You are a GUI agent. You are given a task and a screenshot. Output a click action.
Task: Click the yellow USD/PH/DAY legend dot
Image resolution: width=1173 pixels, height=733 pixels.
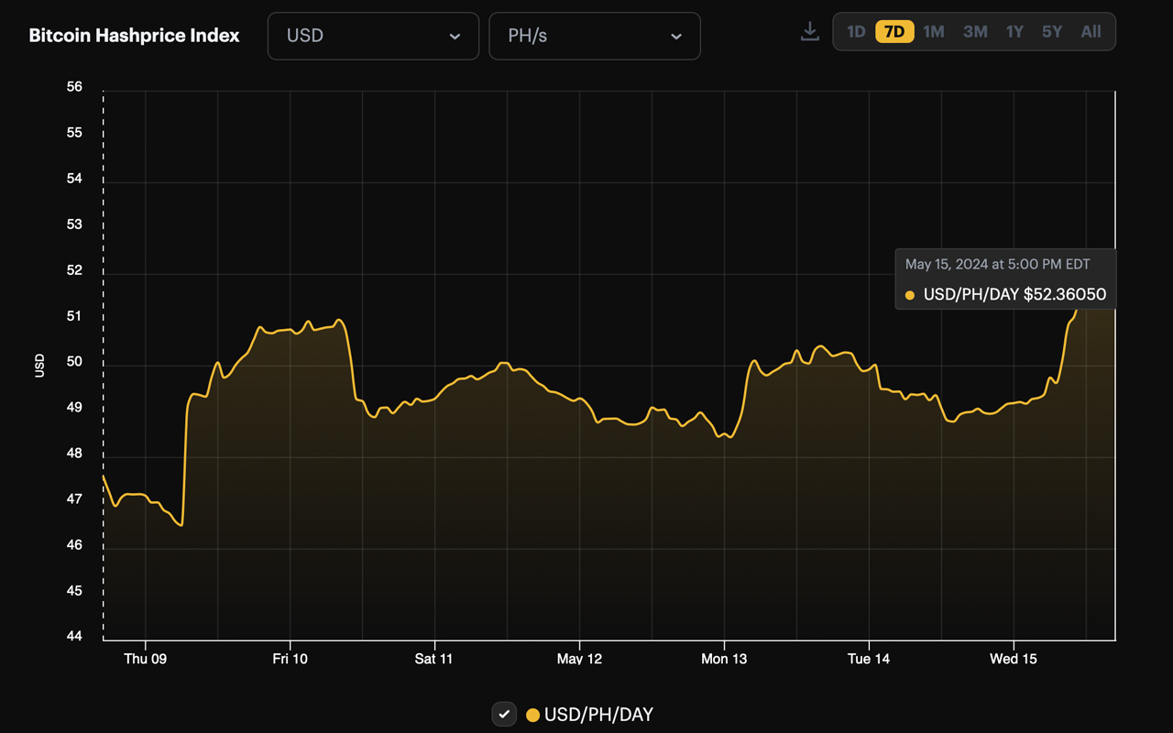[532, 715]
